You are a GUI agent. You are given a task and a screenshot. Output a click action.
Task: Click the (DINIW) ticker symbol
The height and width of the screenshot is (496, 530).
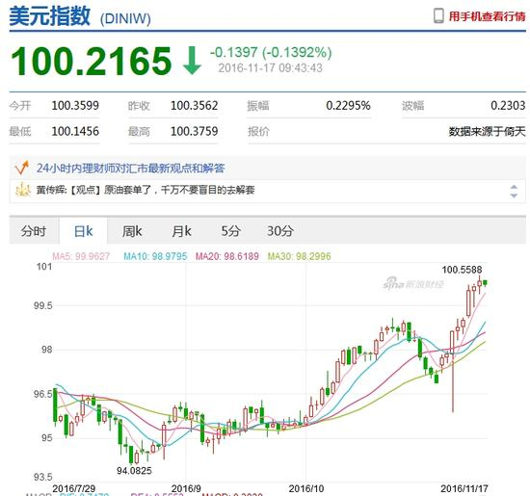125,18
